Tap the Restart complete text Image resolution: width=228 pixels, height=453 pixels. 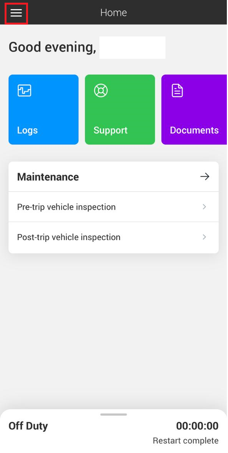click(x=185, y=441)
